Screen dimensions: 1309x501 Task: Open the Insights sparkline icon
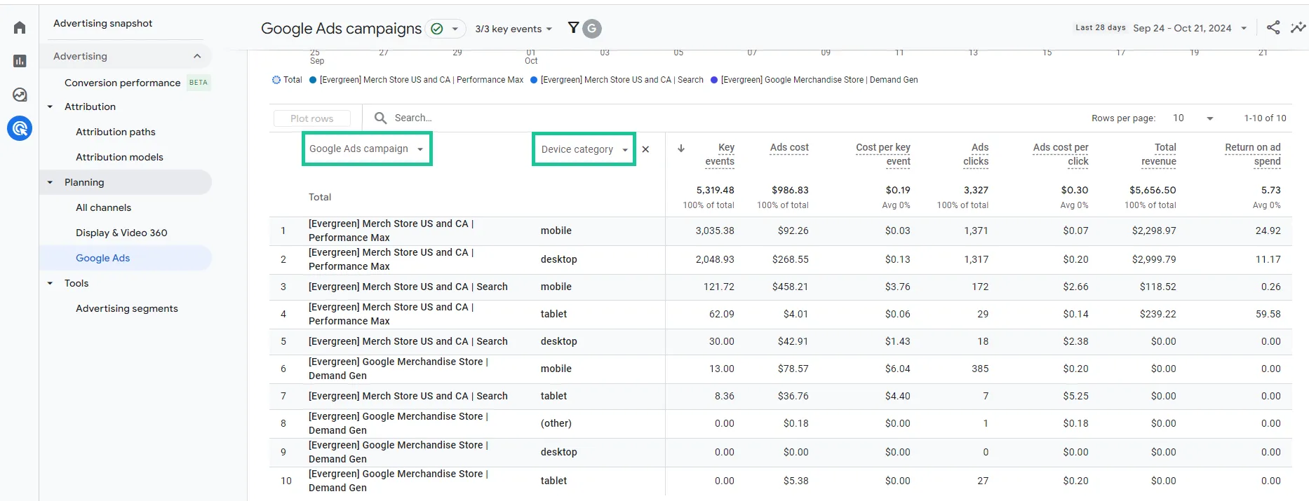click(x=1298, y=27)
